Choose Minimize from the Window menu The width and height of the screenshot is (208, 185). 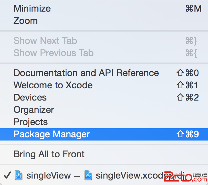[x=32, y=8]
